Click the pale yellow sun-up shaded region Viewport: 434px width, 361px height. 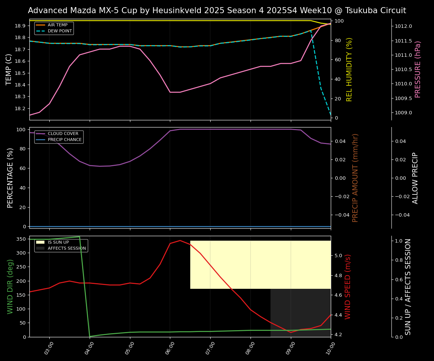click(x=260, y=265)
